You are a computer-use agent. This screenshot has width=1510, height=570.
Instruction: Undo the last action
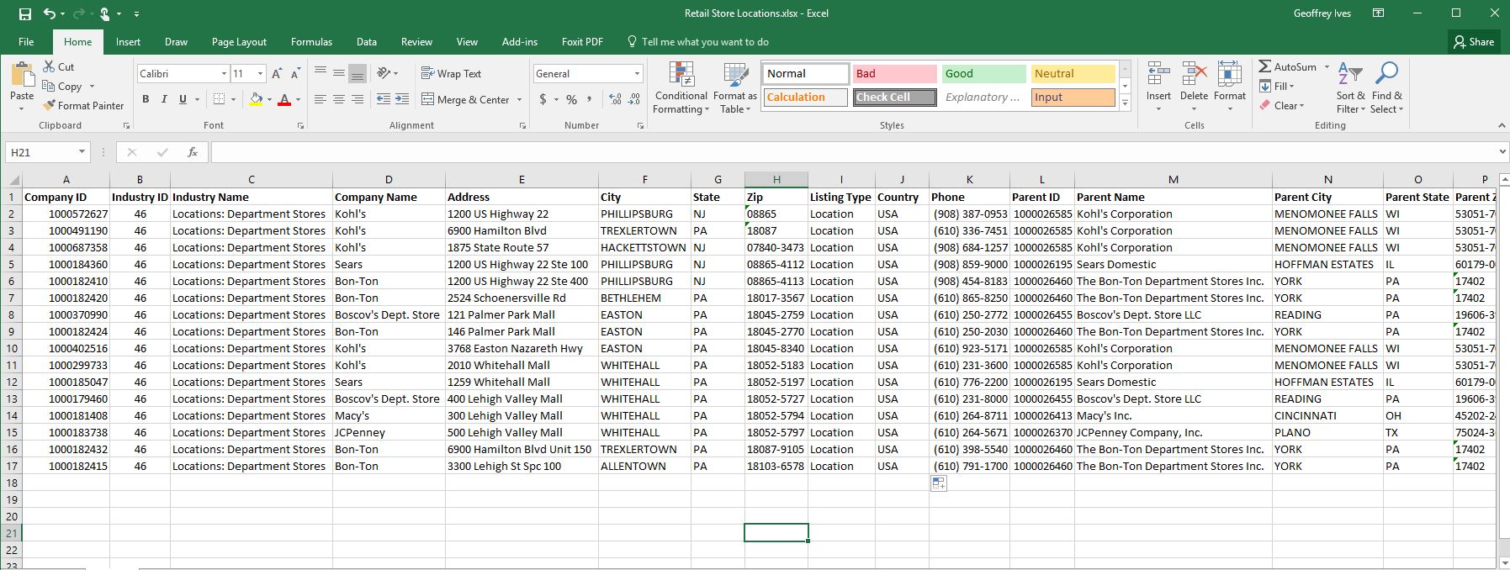tap(50, 13)
